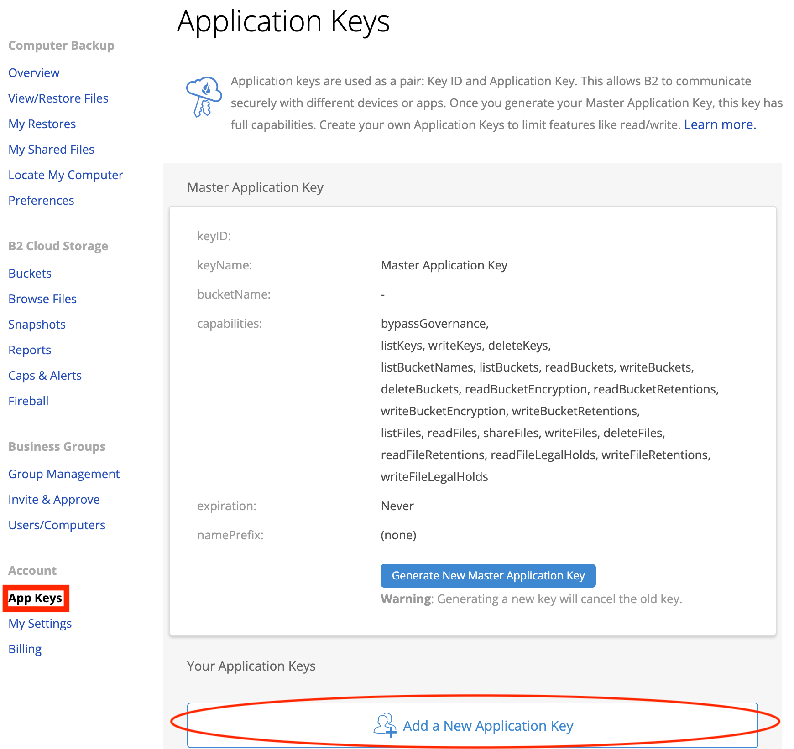Image resolution: width=794 pixels, height=749 pixels.
Task: Click the 'capabilities:' label
Action: tap(230, 324)
